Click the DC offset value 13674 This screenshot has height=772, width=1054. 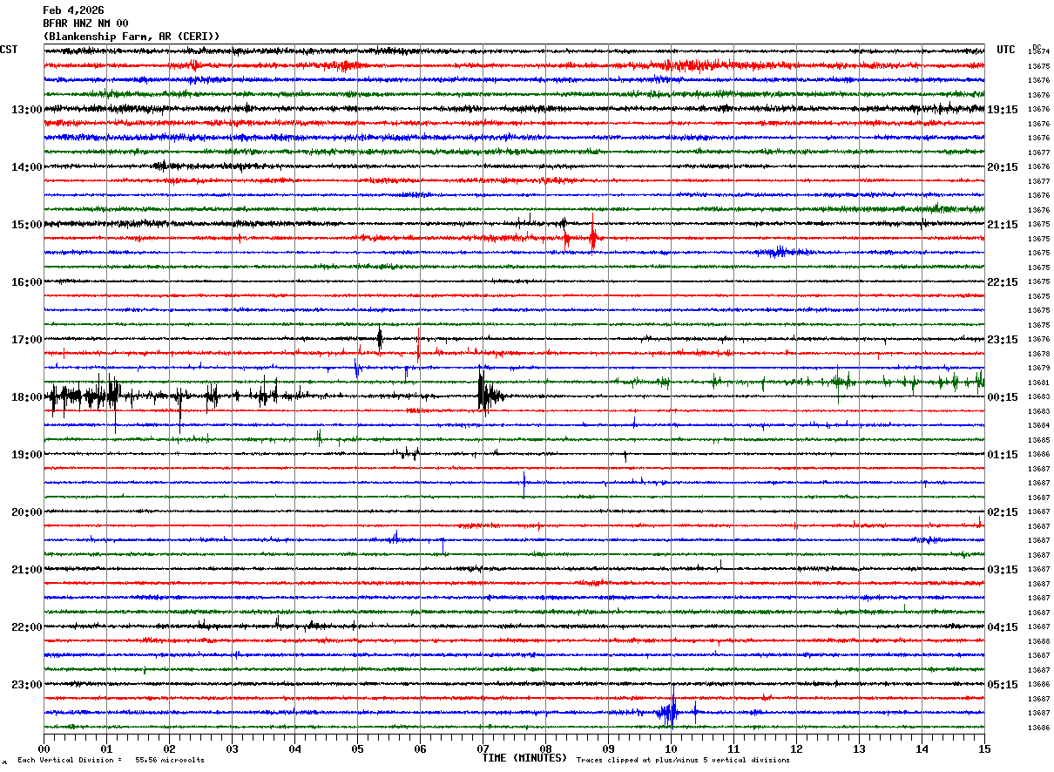(1038, 52)
